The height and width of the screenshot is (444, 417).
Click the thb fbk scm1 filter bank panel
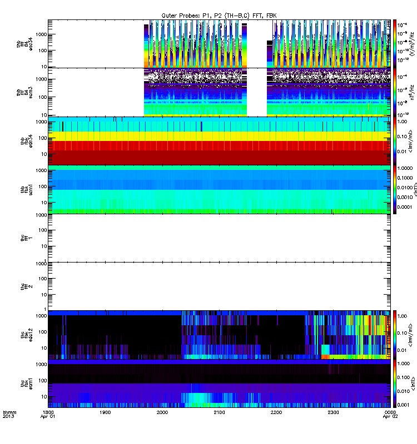point(219,189)
